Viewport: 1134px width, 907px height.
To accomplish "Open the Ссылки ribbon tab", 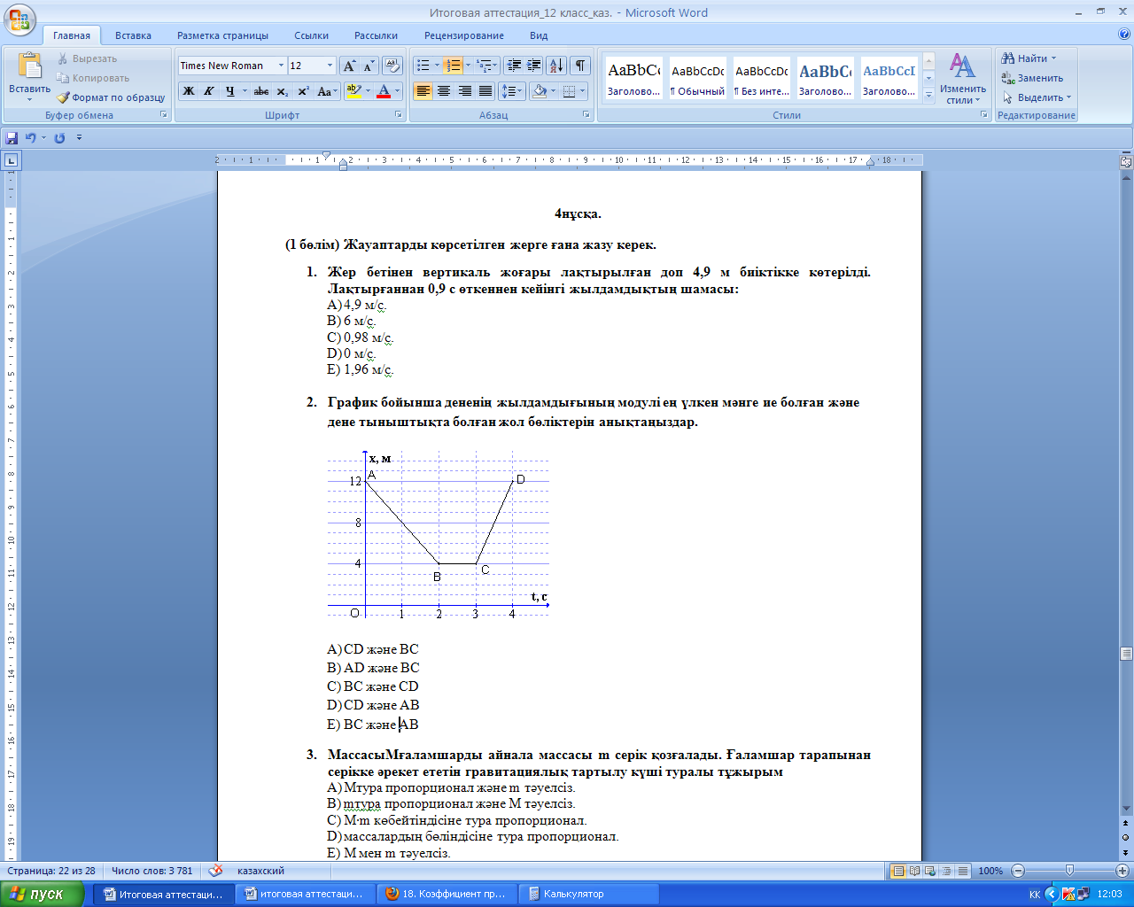I will point(311,35).
